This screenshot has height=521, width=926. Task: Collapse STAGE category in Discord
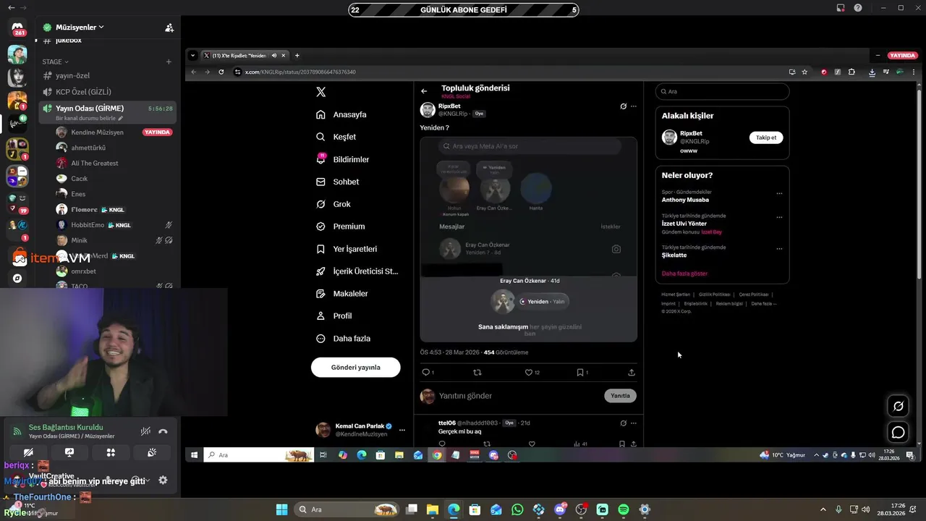pyautogui.click(x=56, y=62)
